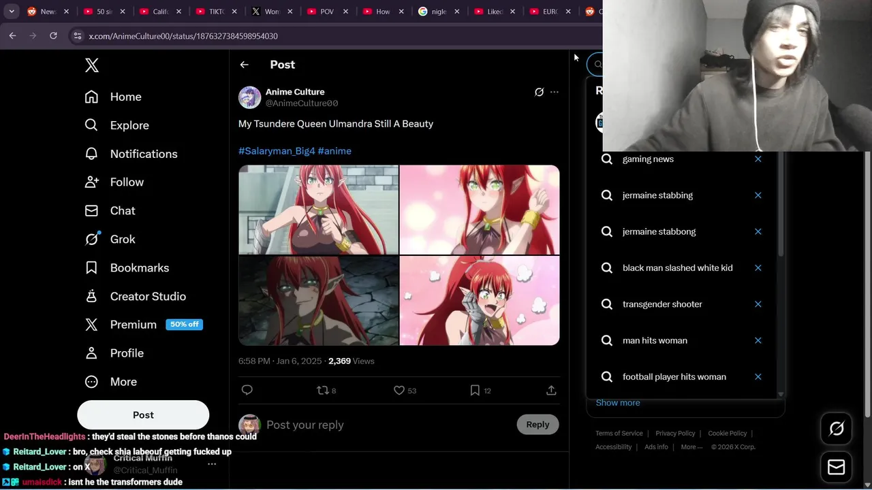The height and width of the screenshot is (490, 872).
Task: Open the top-right anime image
Action: pos(480,210)
